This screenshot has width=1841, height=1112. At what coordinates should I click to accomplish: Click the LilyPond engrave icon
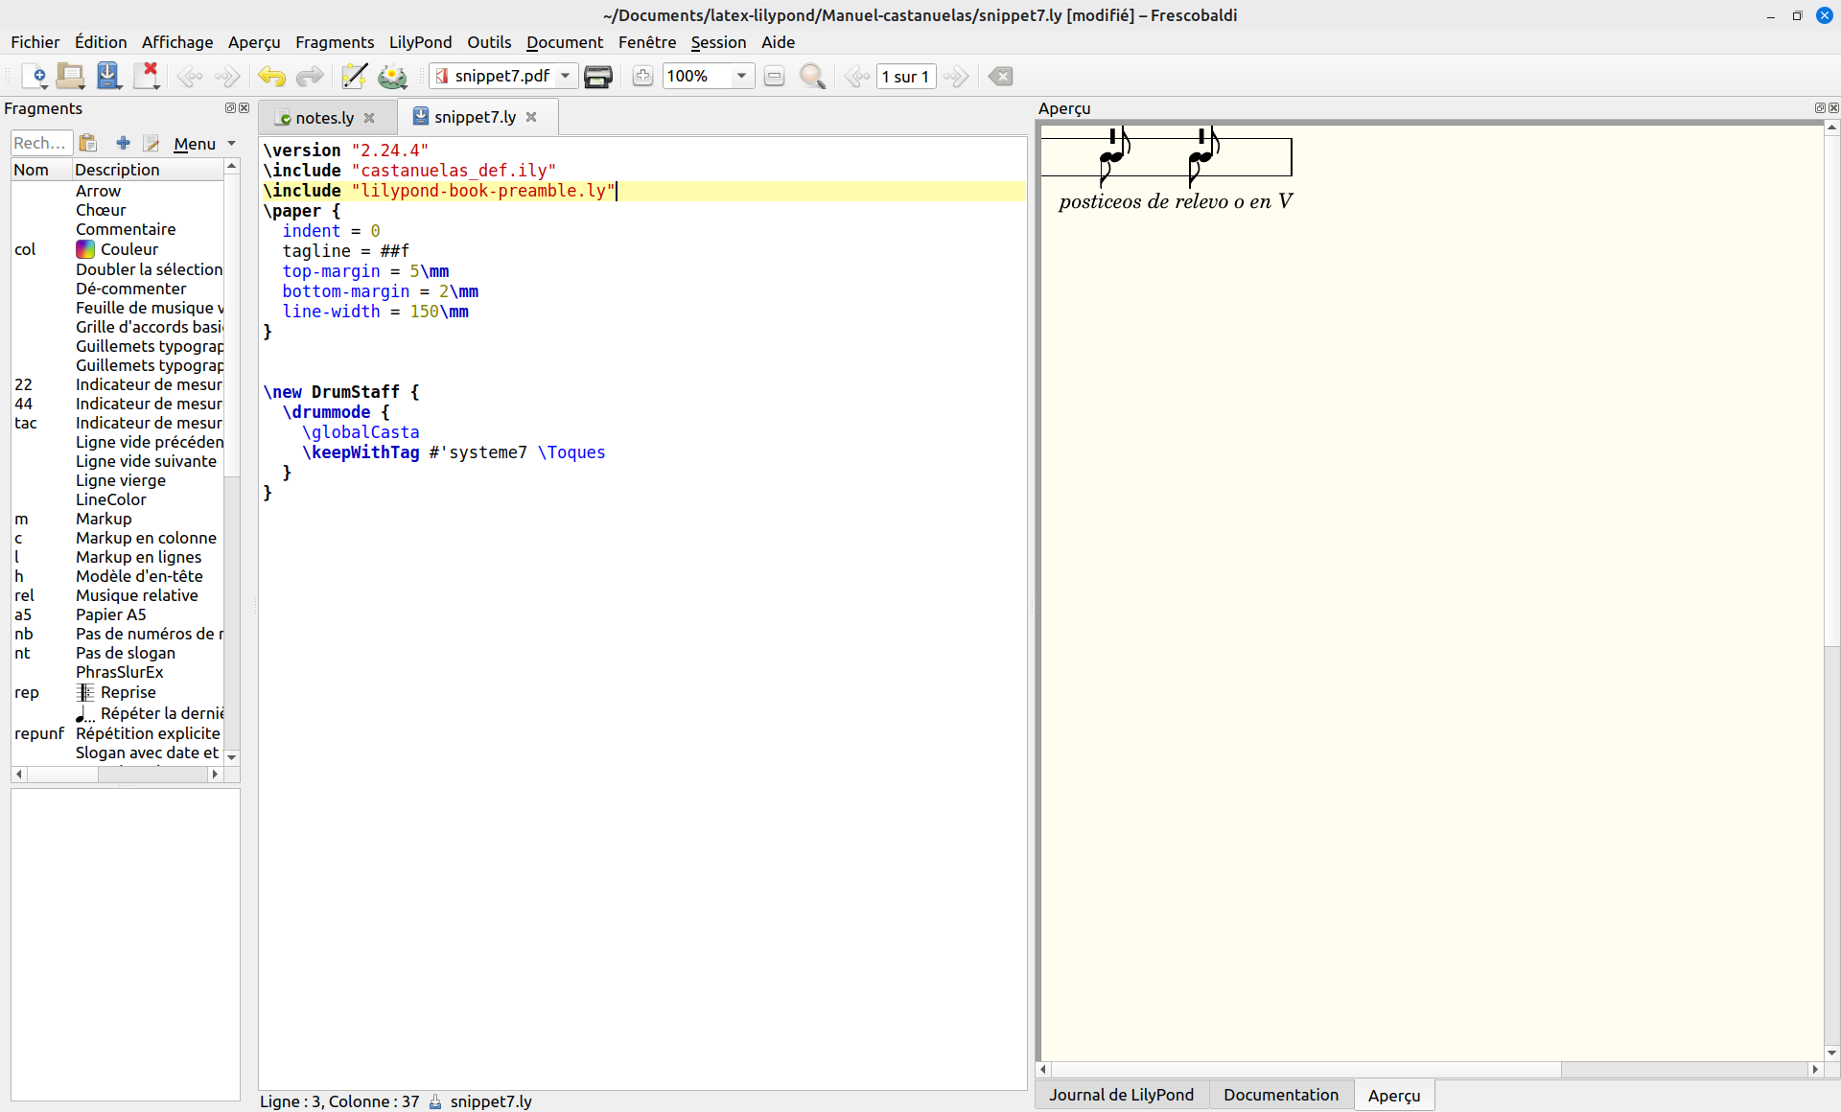(x=392, y=76)
